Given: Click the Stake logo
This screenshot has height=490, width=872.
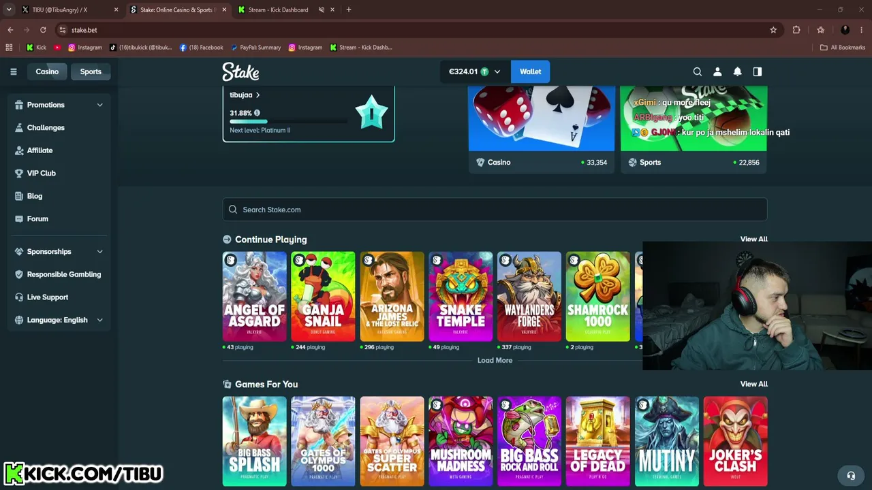Looking at the screenshot, I should coord(240,71).
